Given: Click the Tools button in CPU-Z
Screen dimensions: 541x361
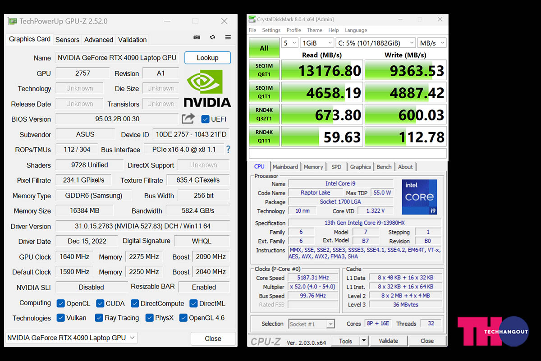Looking at the screenshot, I should [x=346, y=341].
